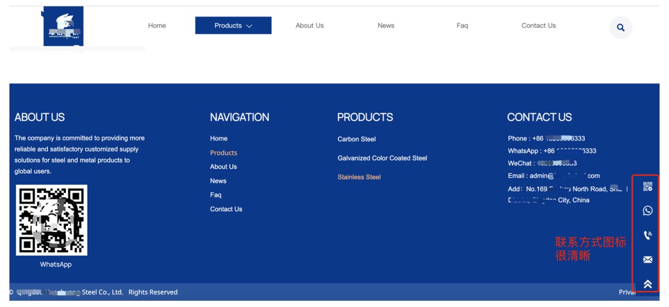Click the footer Products navigation link
The height and width of the screenshot is (307, 669).
tap(224, 153)
